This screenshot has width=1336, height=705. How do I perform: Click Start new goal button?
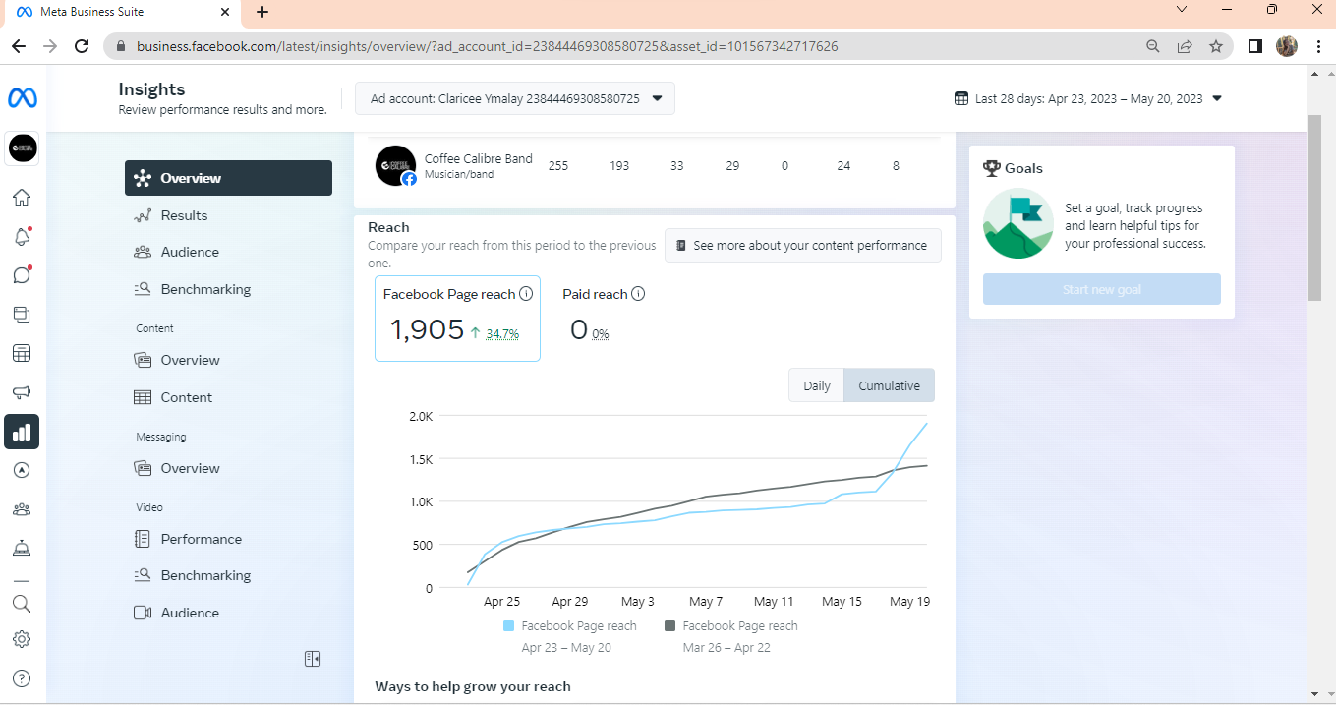point(1101,290)
